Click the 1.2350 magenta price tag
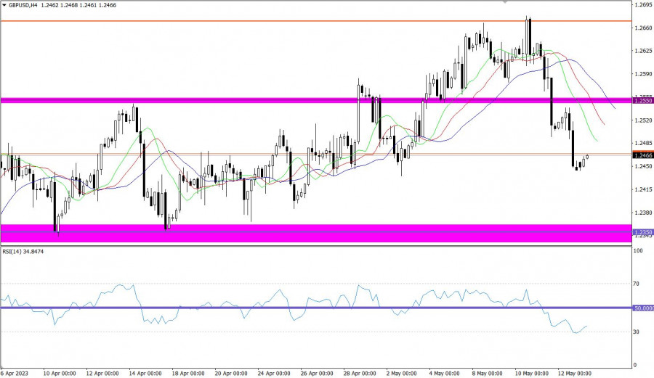This screenshot has height=378, width=654. 642,232
